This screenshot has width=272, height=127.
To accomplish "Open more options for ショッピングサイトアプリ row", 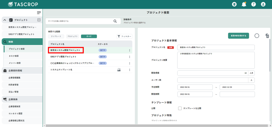I will click(x=129, y=63).
